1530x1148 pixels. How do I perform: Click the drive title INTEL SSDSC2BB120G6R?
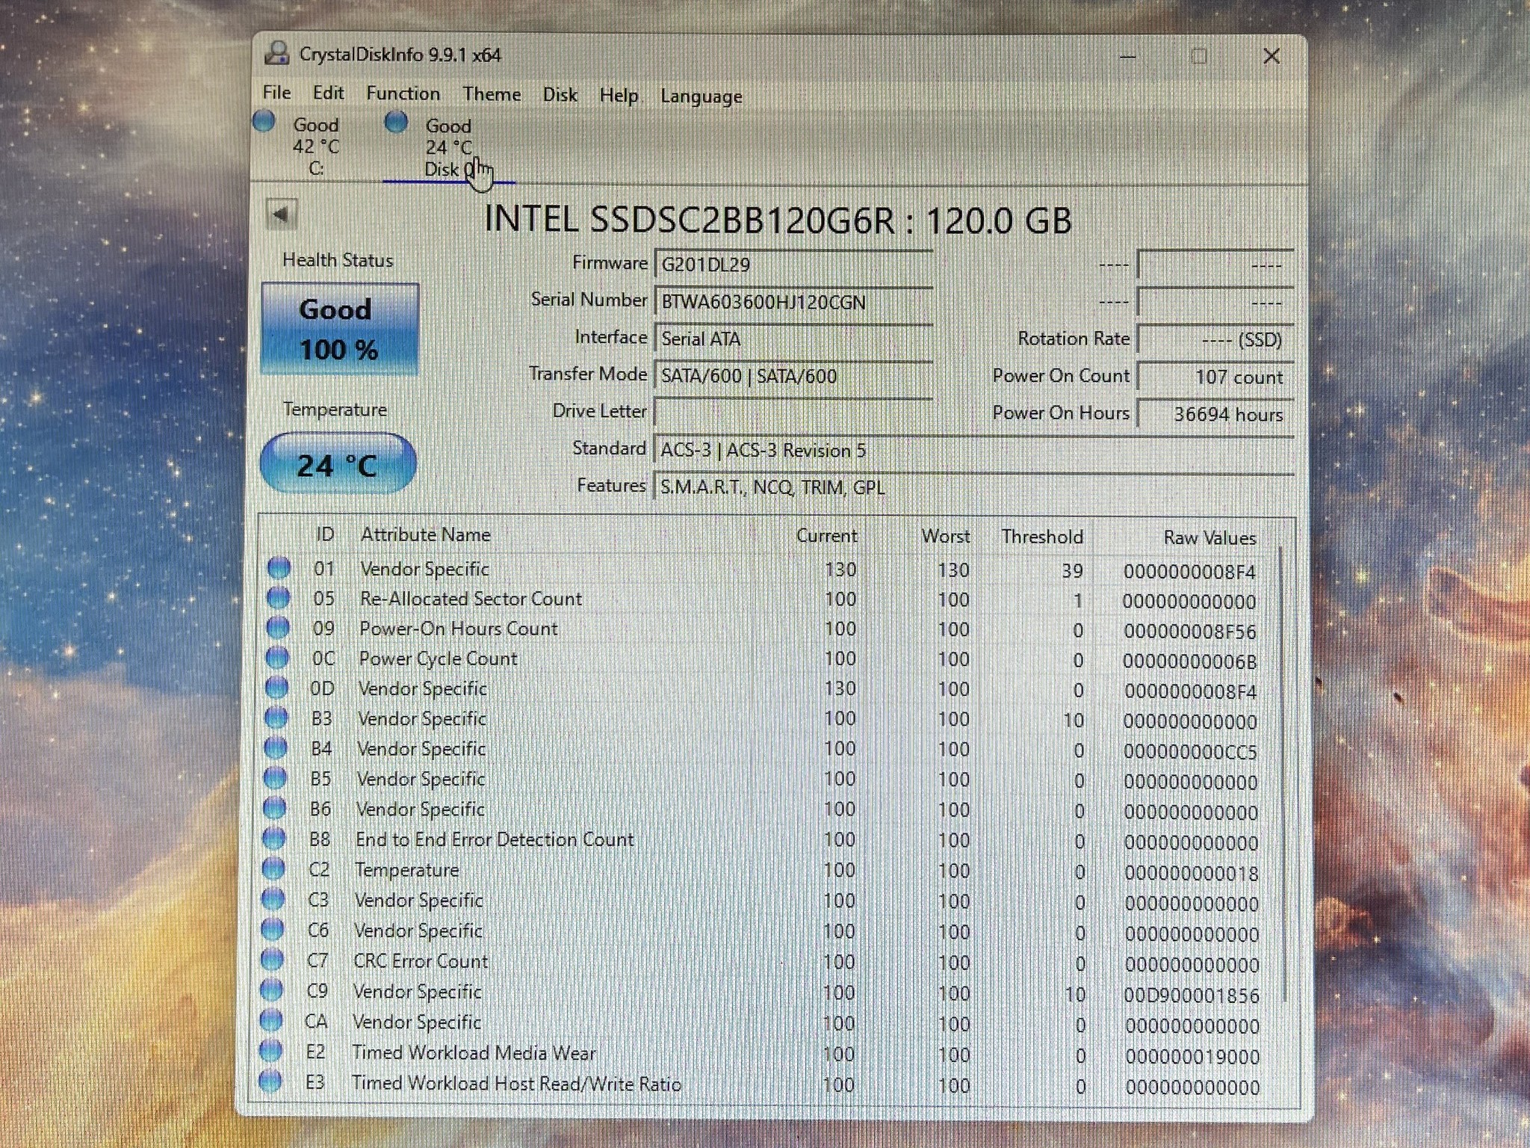click(777, 220)
